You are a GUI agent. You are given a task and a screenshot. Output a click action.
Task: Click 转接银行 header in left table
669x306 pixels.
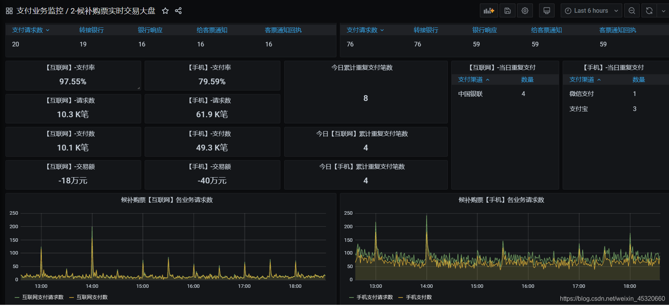click(92, 30)
